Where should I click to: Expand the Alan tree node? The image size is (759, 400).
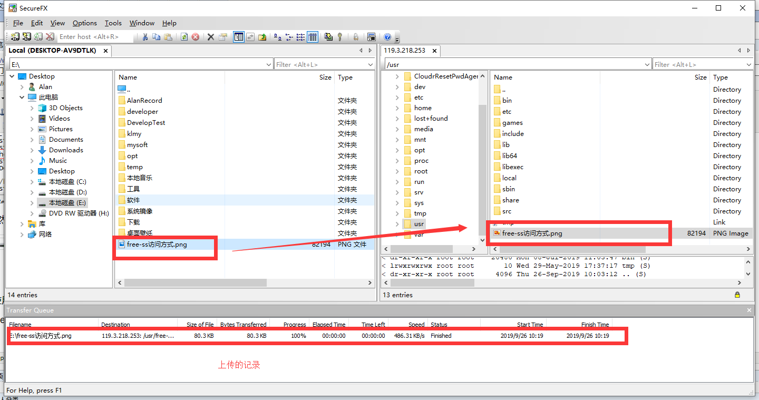point(22,87)
